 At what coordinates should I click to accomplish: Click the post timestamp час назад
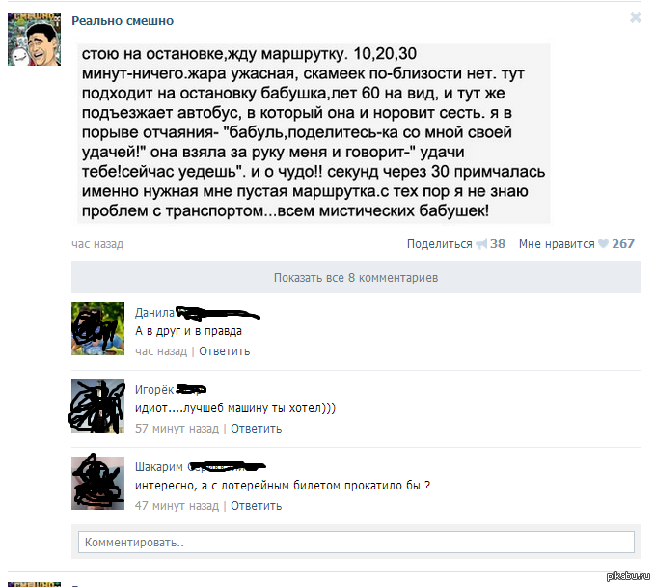(x=97, y=243)
